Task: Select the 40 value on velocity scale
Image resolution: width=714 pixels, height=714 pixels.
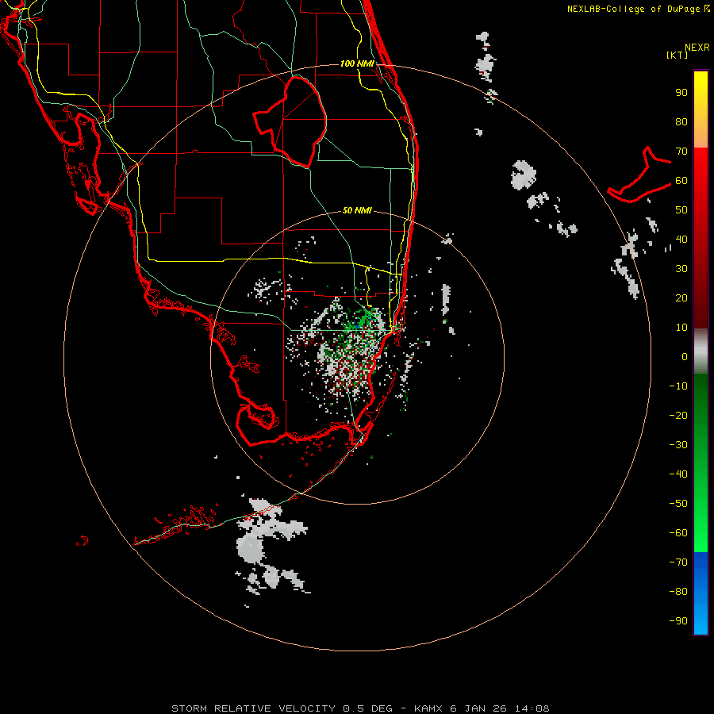Action: click(x=681, y=239)
